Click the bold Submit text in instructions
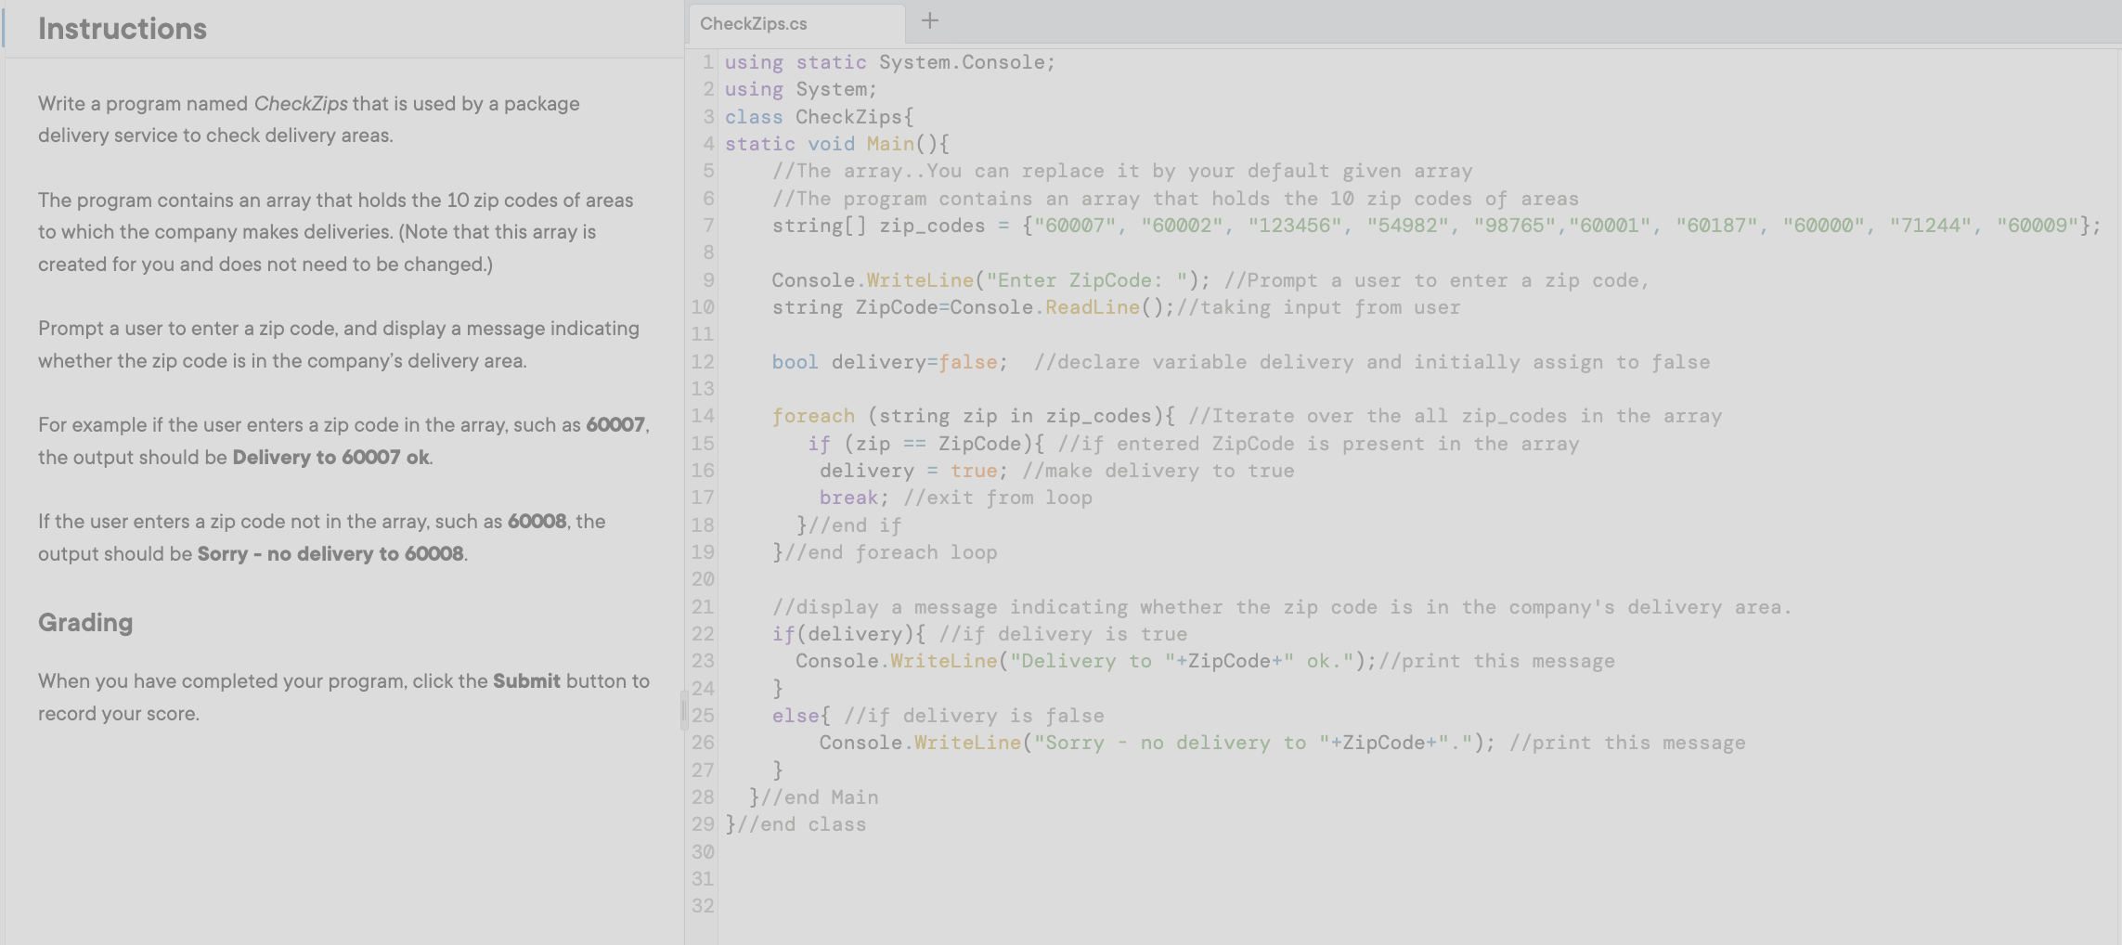 click(526, 680)
